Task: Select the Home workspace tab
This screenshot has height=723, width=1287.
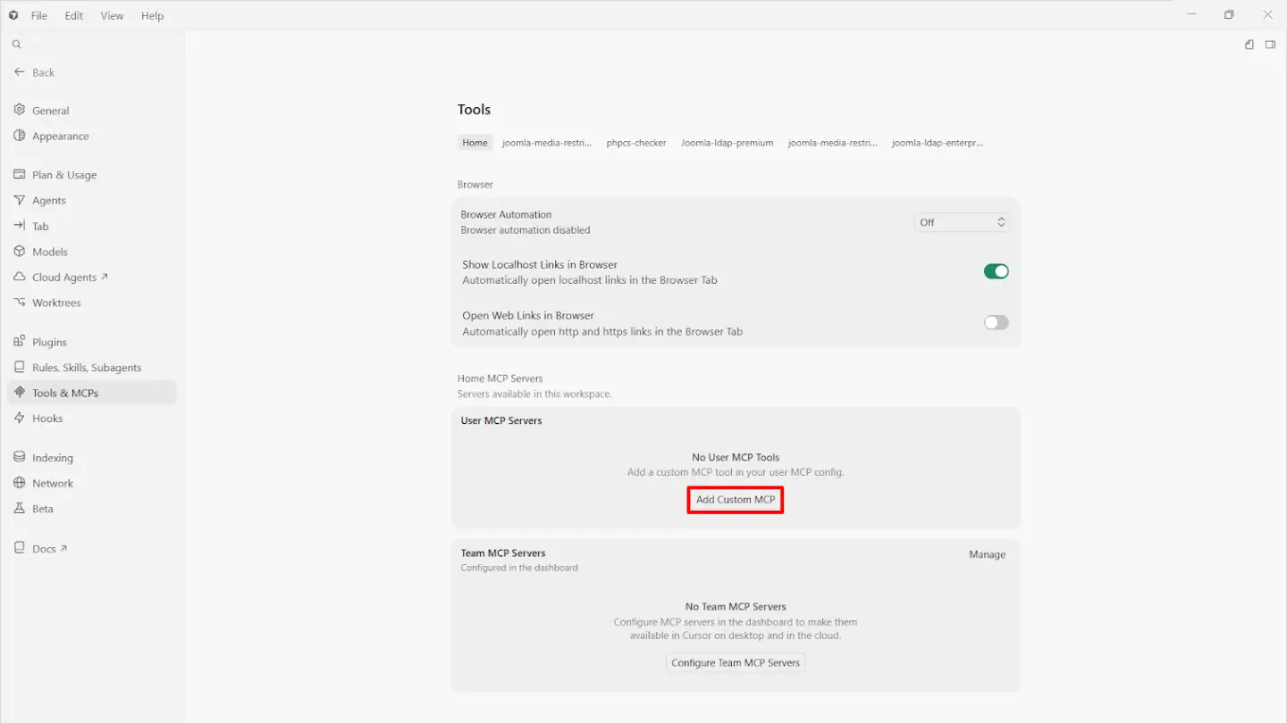Action: pos(475,143)
